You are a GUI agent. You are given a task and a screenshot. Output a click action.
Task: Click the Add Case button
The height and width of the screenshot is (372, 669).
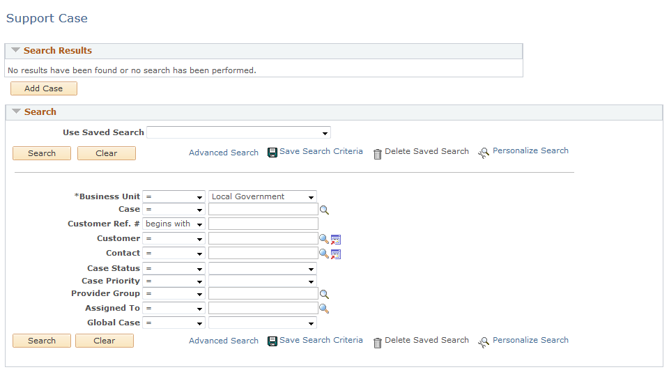[x=43, y=88]
